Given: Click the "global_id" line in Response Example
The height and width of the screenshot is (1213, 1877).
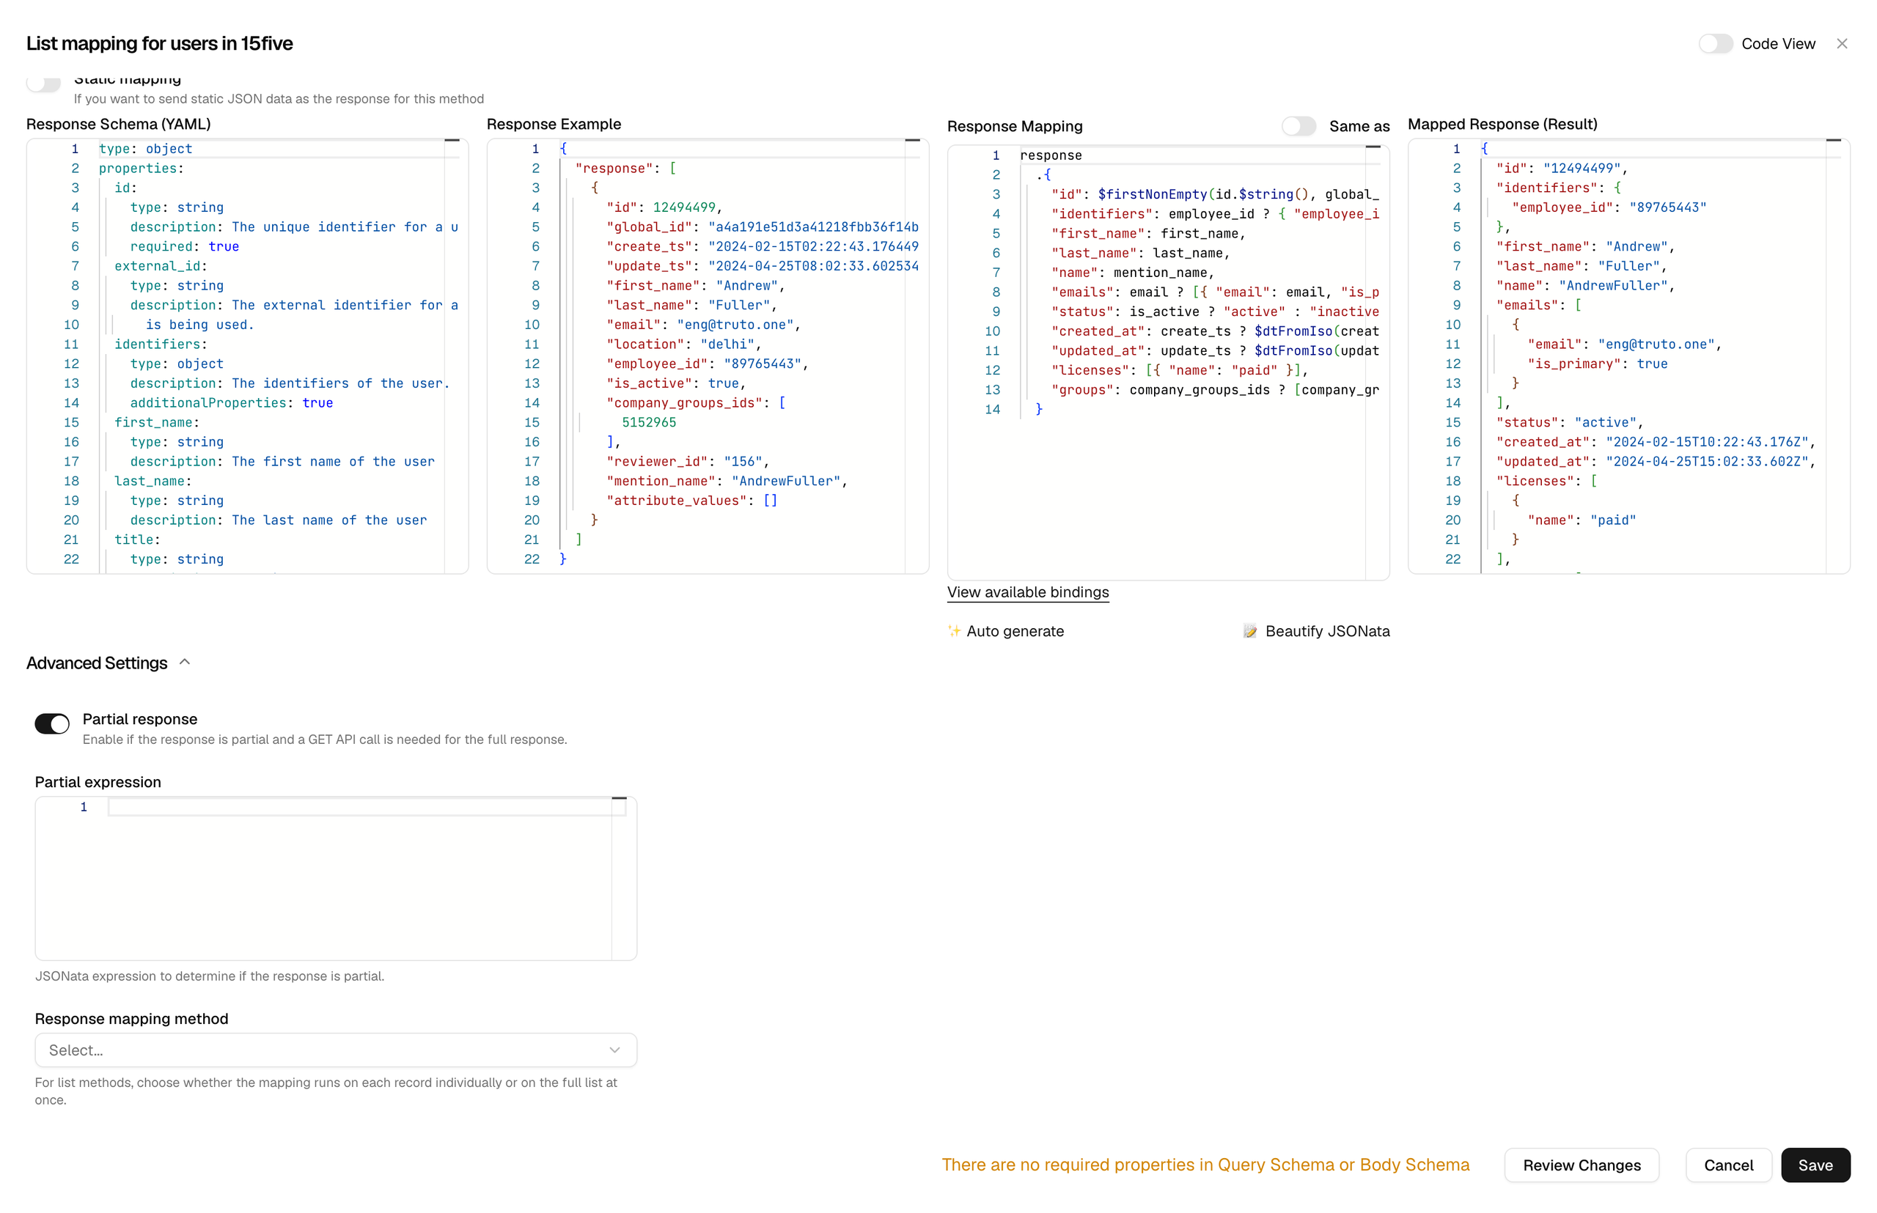Looking at the screenshot, I should (762, 227).
